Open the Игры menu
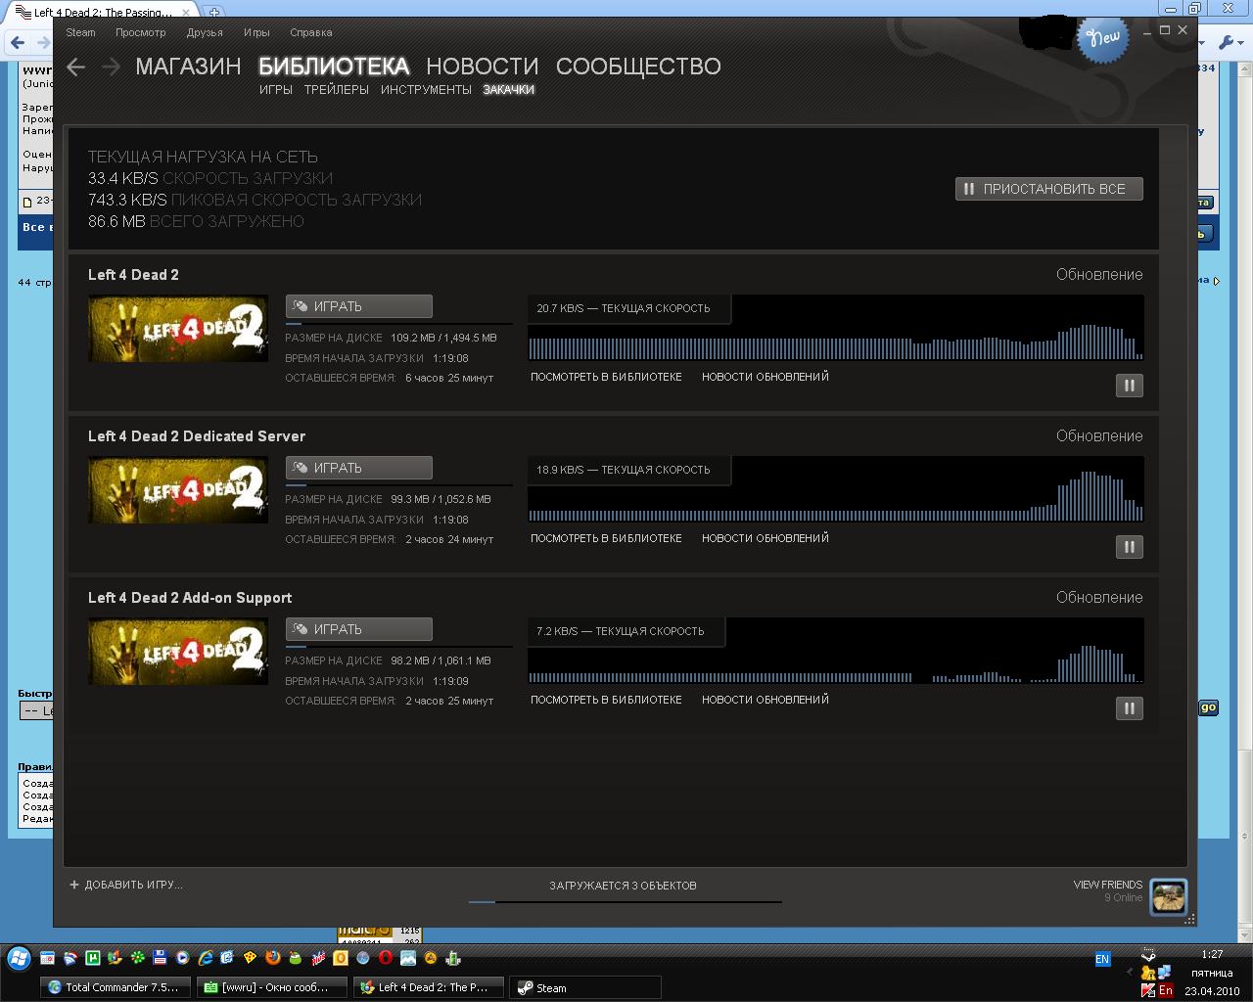Image resolution: width=1253 pixels, height=1002 pixels. pyautogui.click(x=256, y=32)
